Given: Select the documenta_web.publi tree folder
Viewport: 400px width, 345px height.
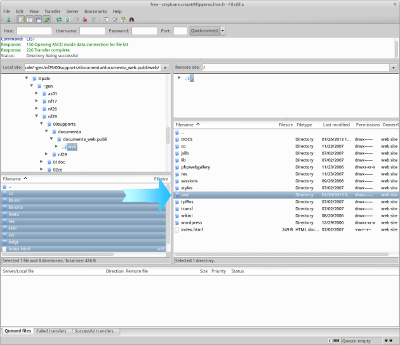Looking at the screenshot, I should coord(85,139).
